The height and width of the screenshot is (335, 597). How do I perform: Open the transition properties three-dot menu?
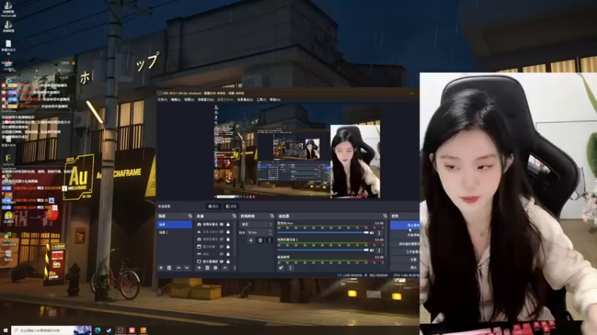pos(269,240)
